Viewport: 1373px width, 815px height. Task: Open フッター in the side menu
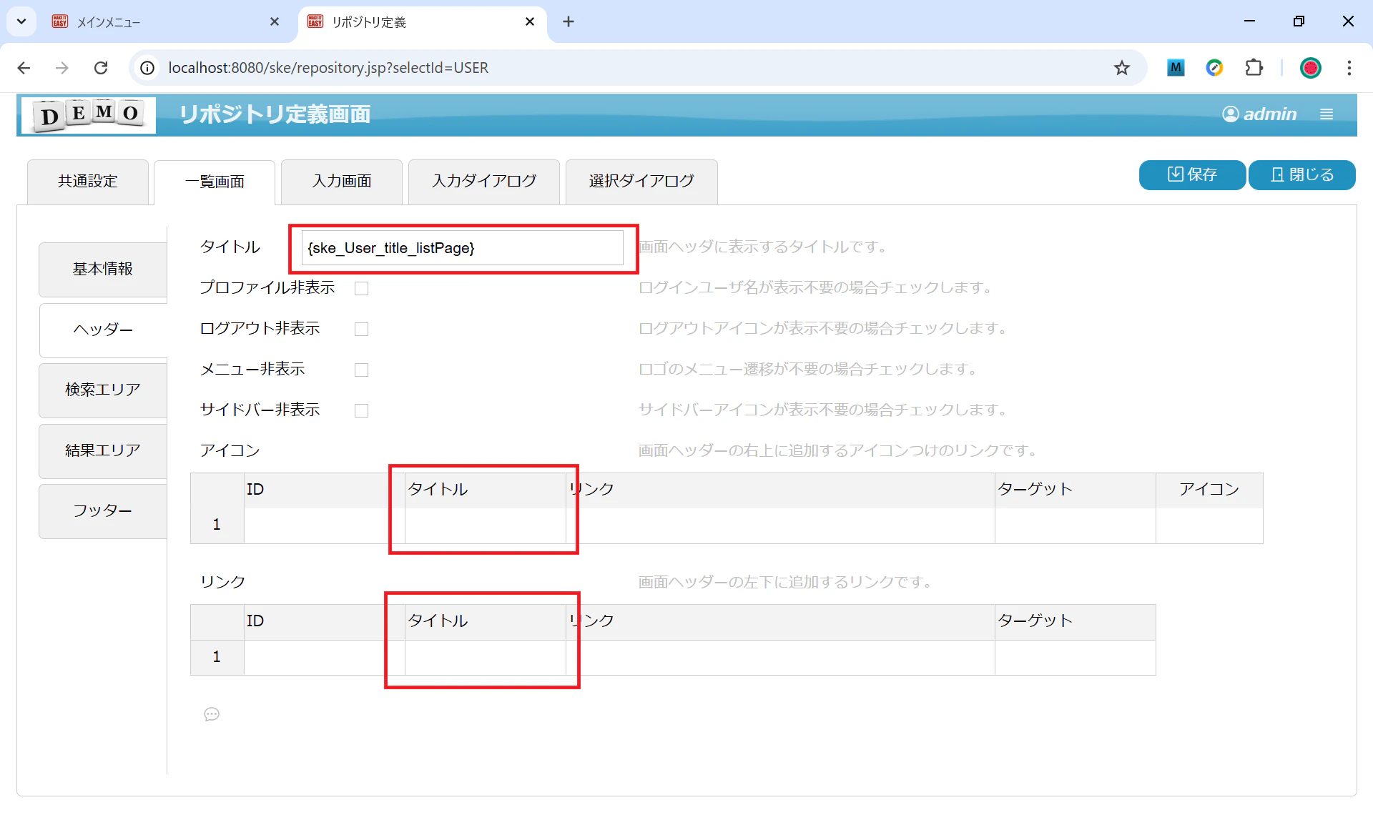pos(103,511)
